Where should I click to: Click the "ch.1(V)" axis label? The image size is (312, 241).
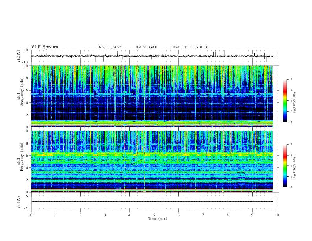pyautogui.click(x=19, y=56)
